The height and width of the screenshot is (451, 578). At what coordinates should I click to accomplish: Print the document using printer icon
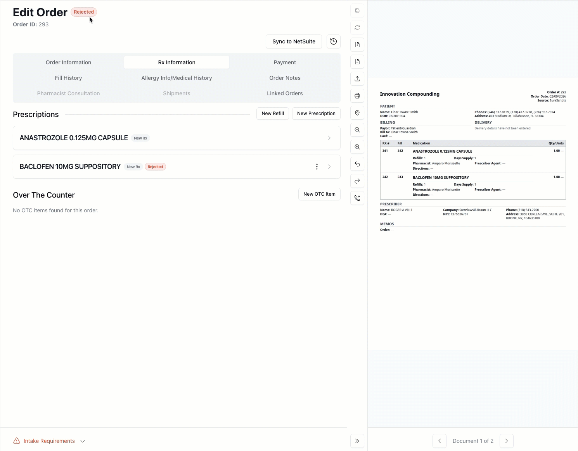[357, 96]
